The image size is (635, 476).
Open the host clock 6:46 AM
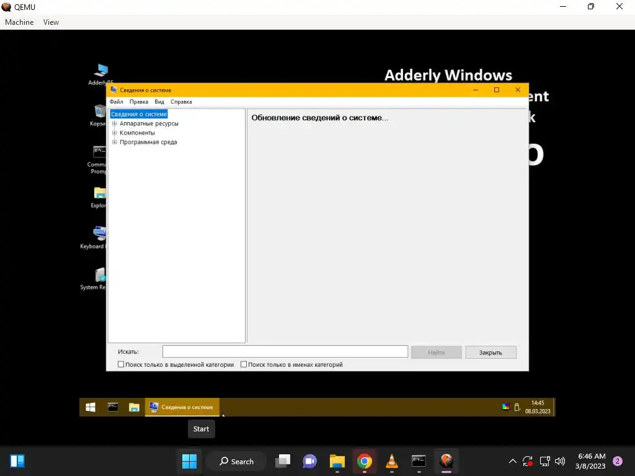coord(591,461)
